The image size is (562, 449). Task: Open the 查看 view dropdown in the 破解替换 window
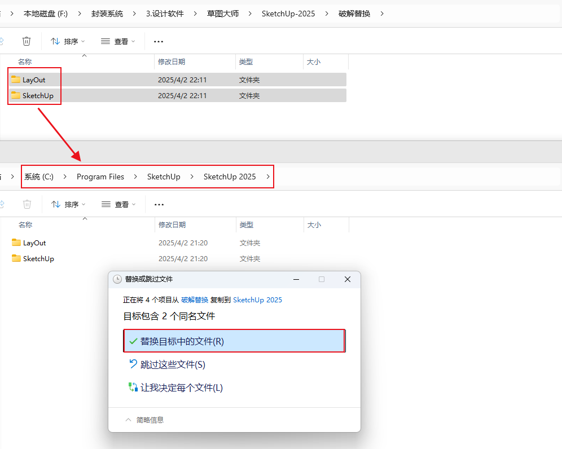(118, 42)
